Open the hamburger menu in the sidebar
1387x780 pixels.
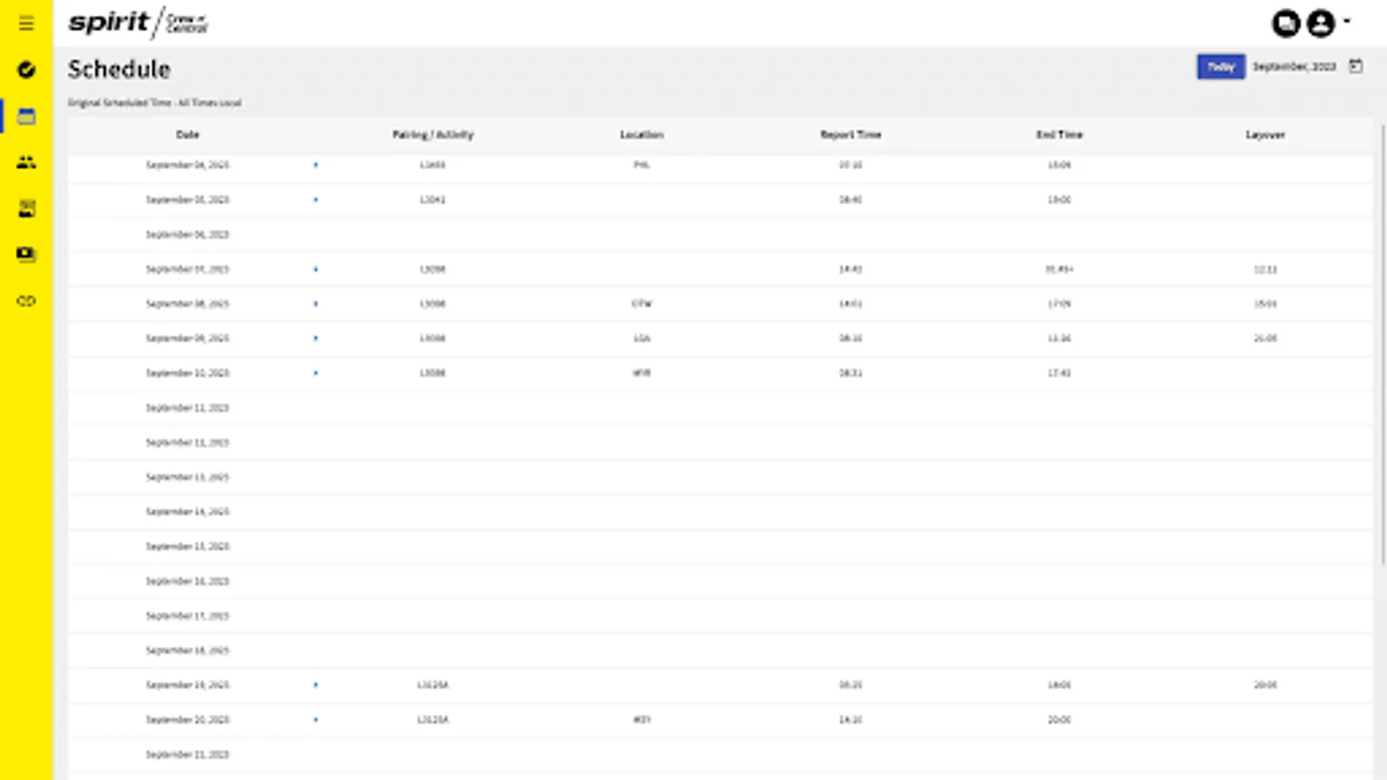pos(26,23)
